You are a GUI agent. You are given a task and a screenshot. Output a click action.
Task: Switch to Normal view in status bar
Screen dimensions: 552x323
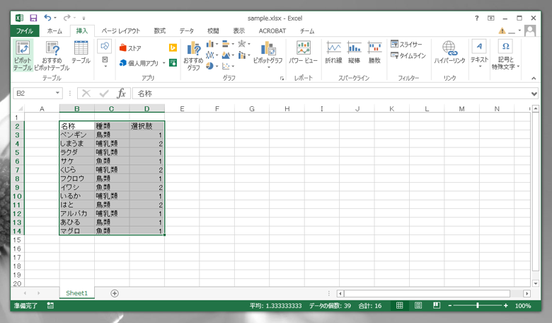399,305
